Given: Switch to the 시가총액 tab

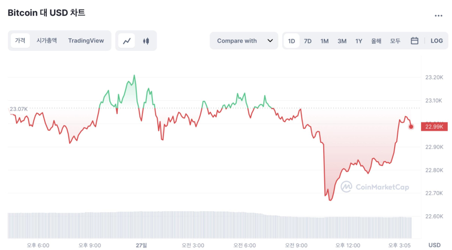Looking at the screenshot, I should click(x=47, y=40).
